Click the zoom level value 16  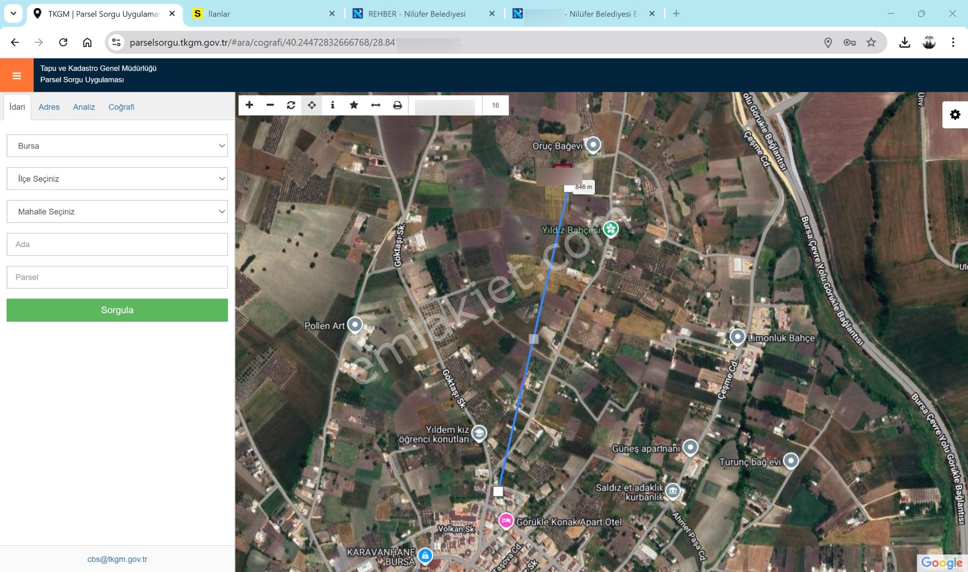pos(496,105)
